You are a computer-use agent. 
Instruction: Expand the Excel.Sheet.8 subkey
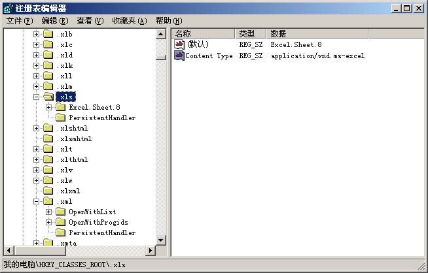[x=49, y=107]
